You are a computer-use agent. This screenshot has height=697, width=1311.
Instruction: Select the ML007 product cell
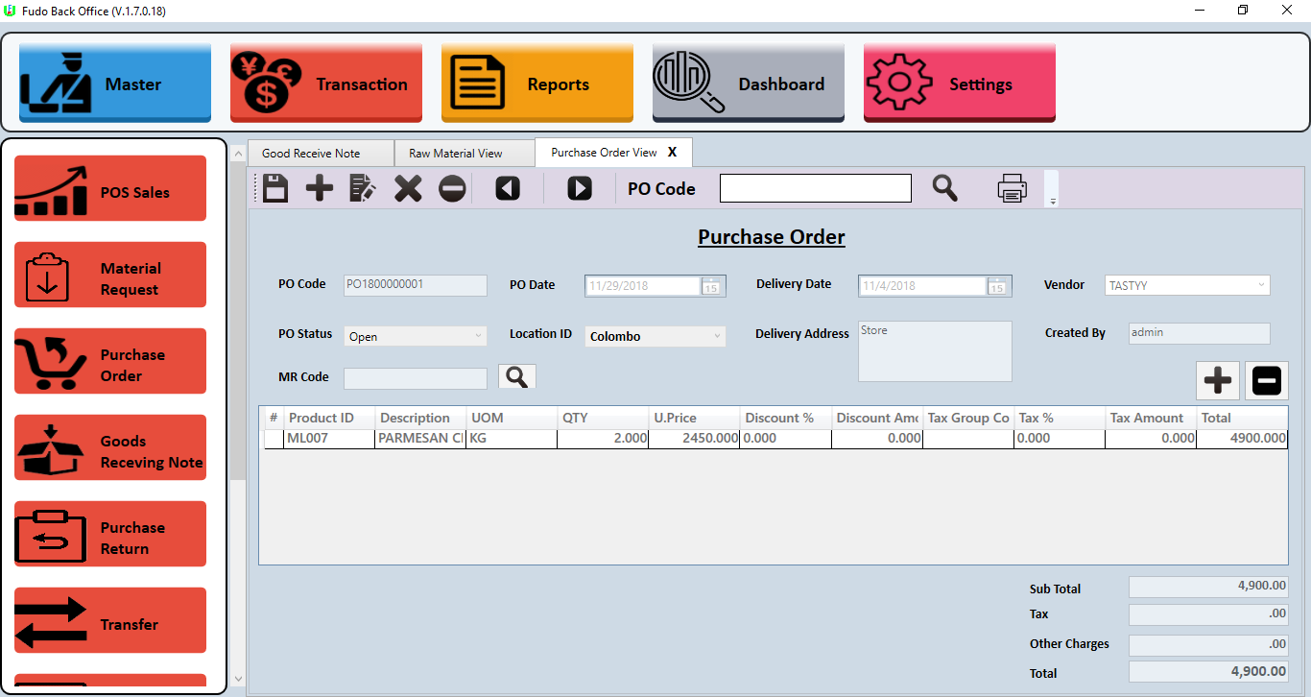coord(329,439)
